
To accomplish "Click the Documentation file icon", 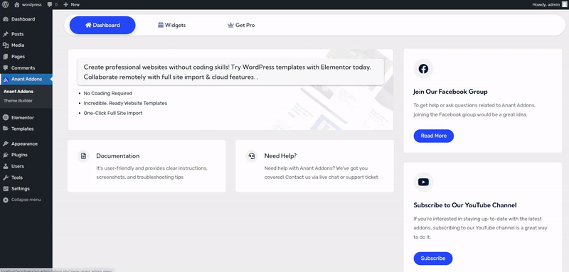I will point(84,156).
